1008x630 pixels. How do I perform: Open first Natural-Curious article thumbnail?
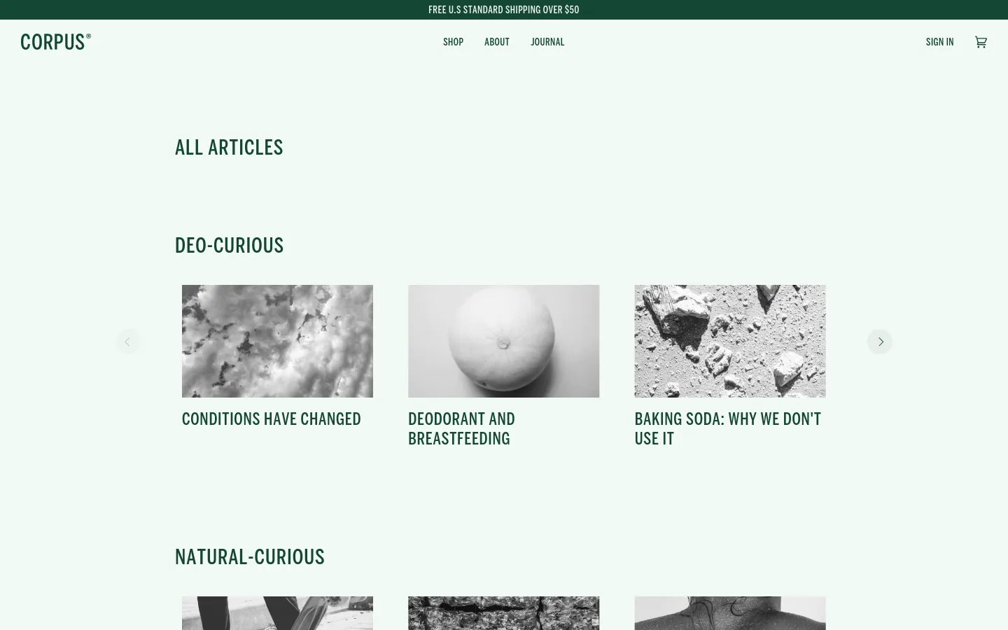click(x=277, y=613)
